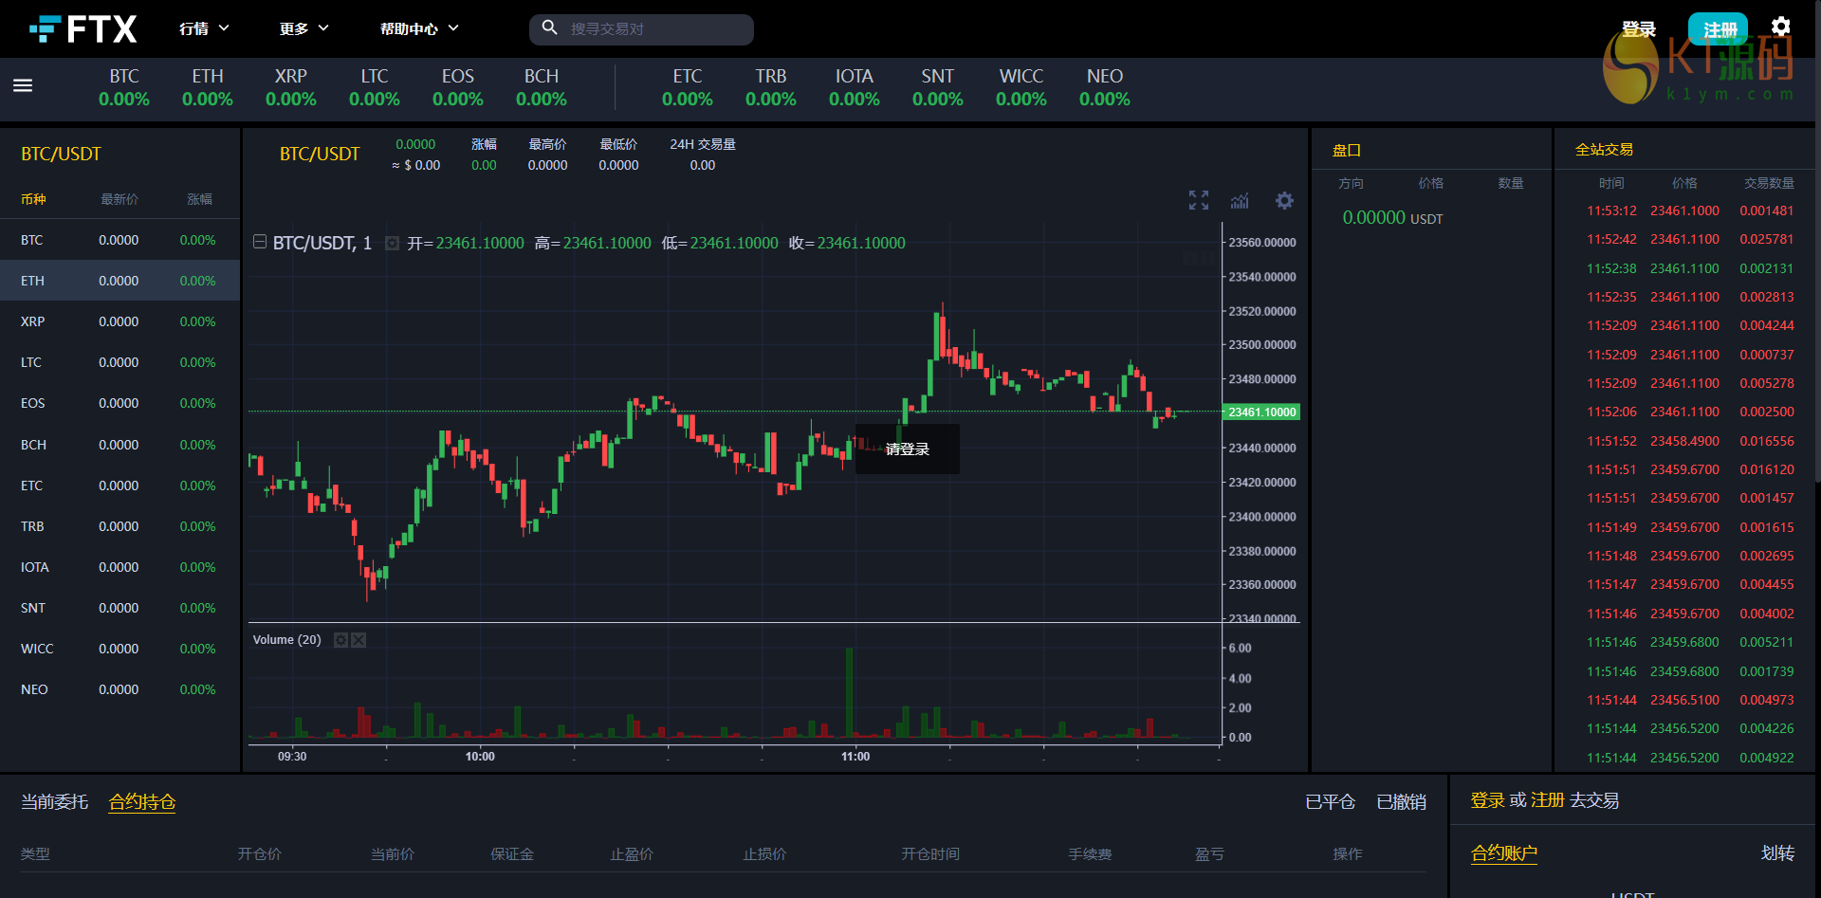This screenshot has width=1821, height=898.
Task: Click the 注册 button in header
Action: [1719, 29]
